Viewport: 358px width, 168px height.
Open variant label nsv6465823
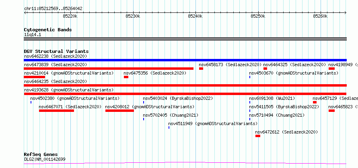pyautogui.click(x=343, y=107)
